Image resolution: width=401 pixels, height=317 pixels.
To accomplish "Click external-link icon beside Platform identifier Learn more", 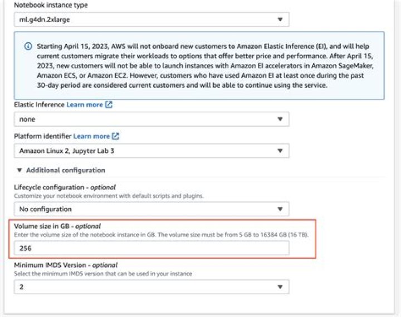I will click(x=115, y=136).
